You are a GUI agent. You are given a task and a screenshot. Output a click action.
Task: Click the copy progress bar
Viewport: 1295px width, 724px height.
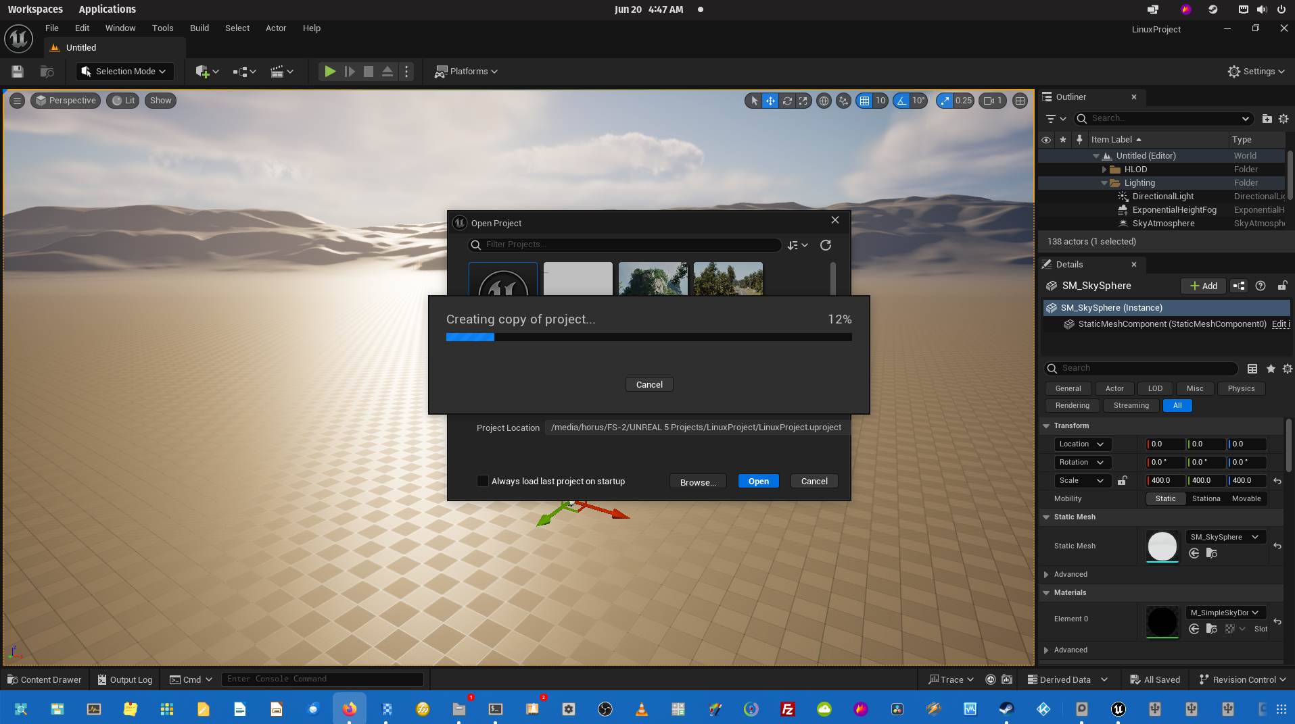649,337
